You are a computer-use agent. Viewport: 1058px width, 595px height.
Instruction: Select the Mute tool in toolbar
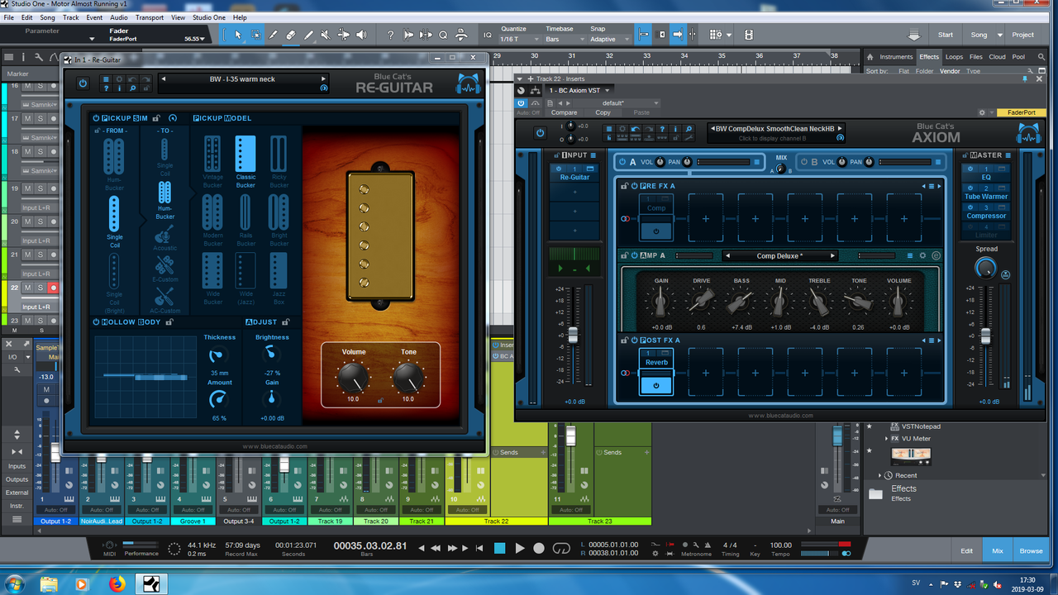[x=325, y=35]
